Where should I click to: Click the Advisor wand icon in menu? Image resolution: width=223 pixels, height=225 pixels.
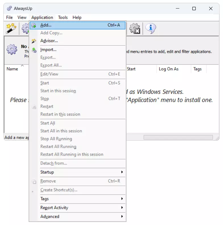[x=34, y=41]
